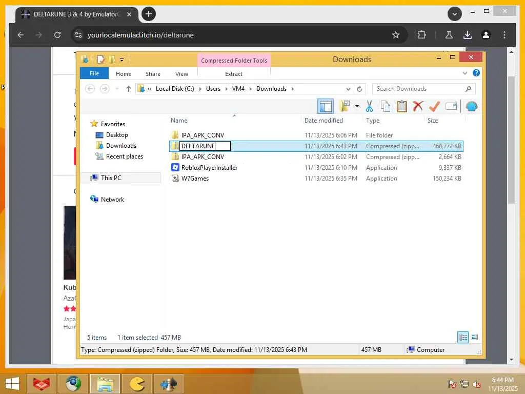
Task: Switch to the Home ribbon tab
Action: pos(124,74)
